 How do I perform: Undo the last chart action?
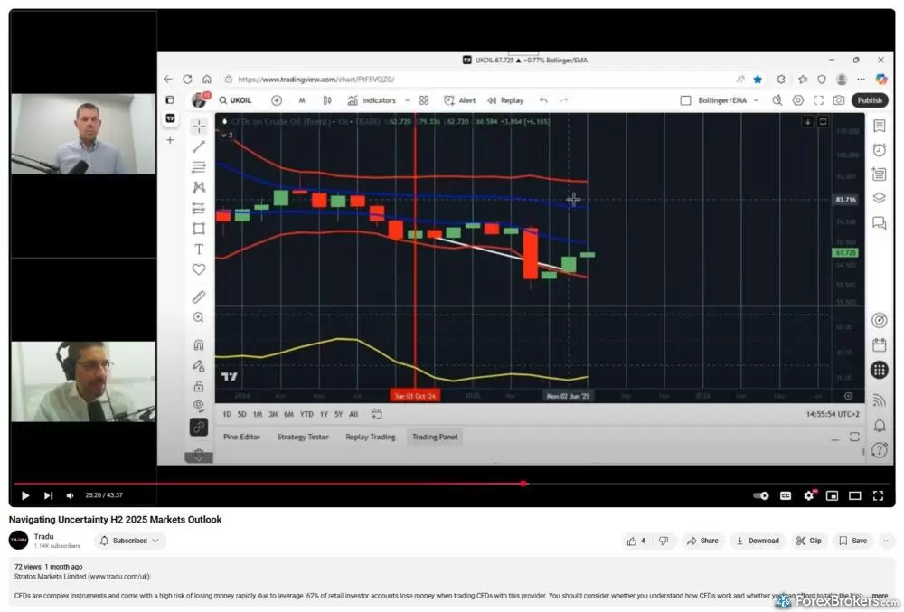coord(543,100)
